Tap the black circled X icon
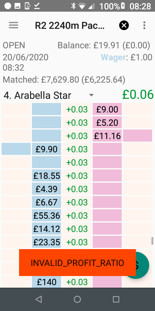The width and height of the screenshot is (155, 311). click(x=124, y=25)
